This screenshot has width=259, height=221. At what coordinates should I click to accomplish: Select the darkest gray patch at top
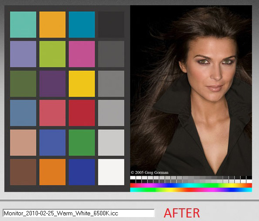point(111,24)
